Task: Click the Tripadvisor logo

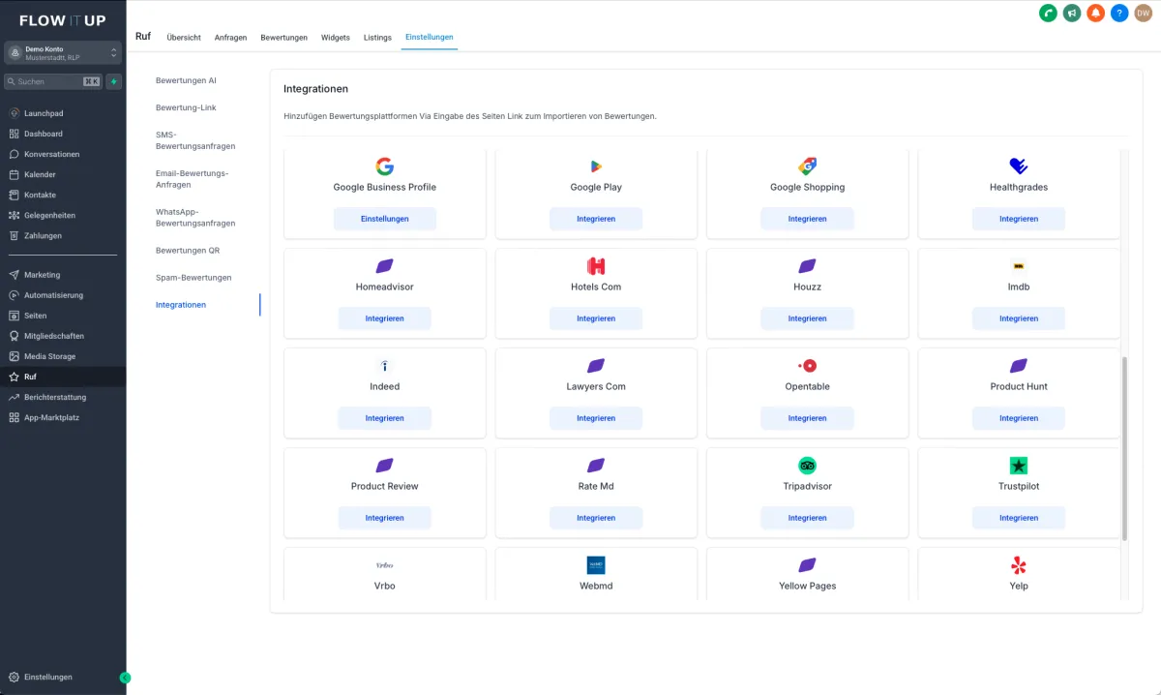Action: [x=808, y=466]
